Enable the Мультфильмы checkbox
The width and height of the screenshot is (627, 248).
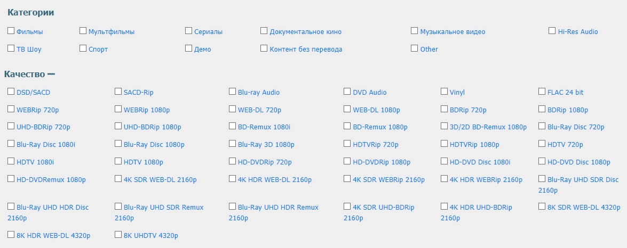tap(83, 31)
